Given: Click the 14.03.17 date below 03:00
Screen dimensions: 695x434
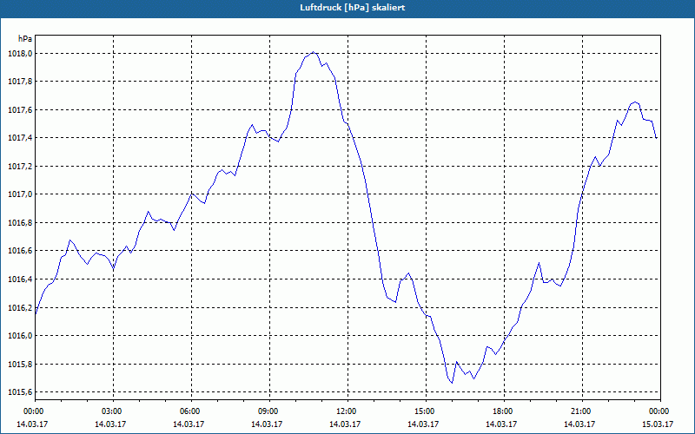Looking at the screenshot, I should click(110, 424).
